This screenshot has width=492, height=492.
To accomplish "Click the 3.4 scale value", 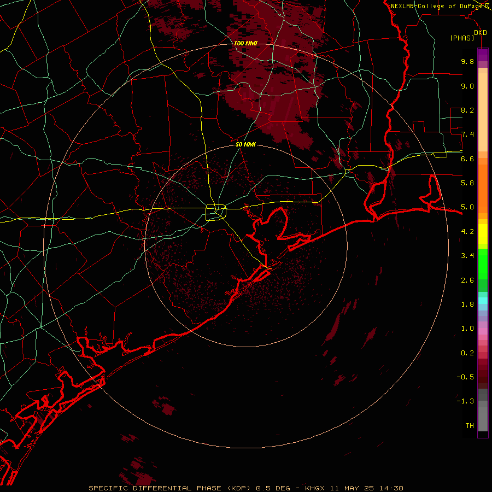I will [x=467, y=256].
